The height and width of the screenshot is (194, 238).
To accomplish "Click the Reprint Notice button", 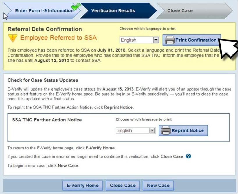I will click(x=183, y=130).
